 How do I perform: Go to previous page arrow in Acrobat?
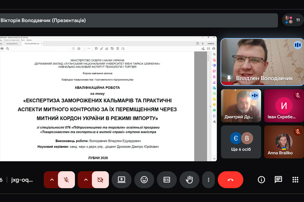click(73, 48)
